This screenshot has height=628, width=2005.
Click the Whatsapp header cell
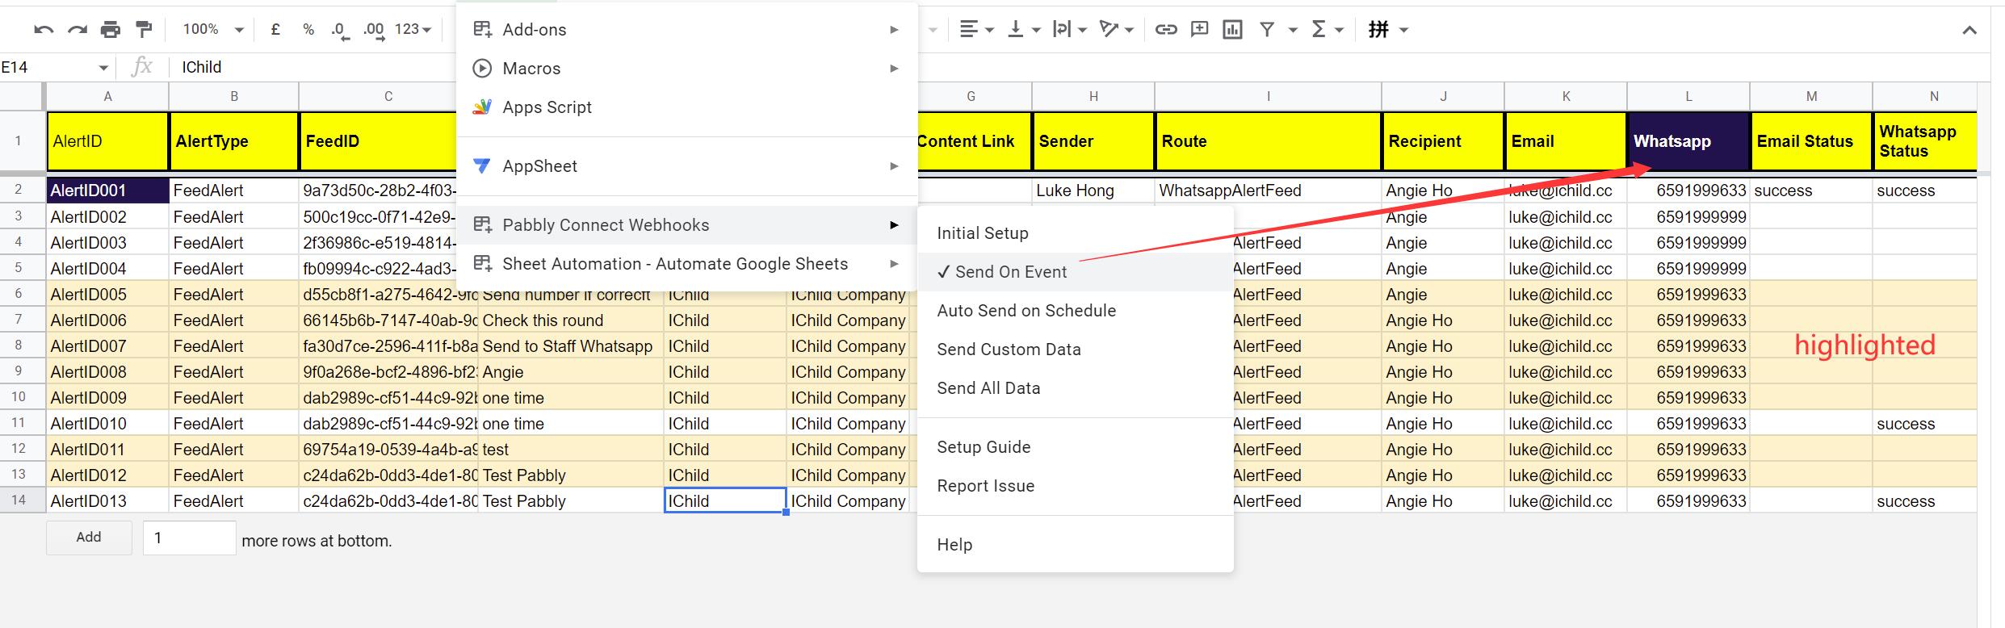click(1688, 141)
